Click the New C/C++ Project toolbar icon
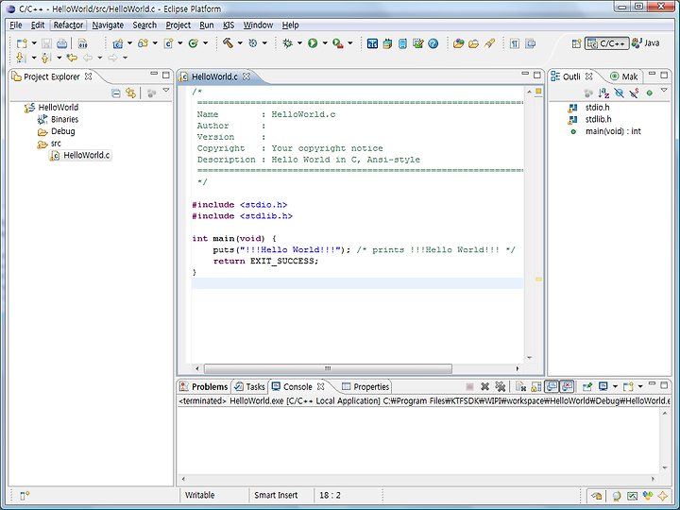 117,43
